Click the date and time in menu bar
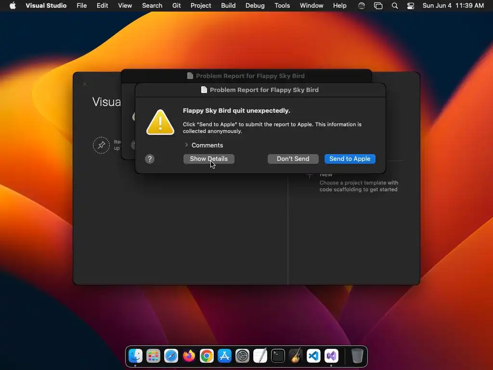 coord(453,6)
